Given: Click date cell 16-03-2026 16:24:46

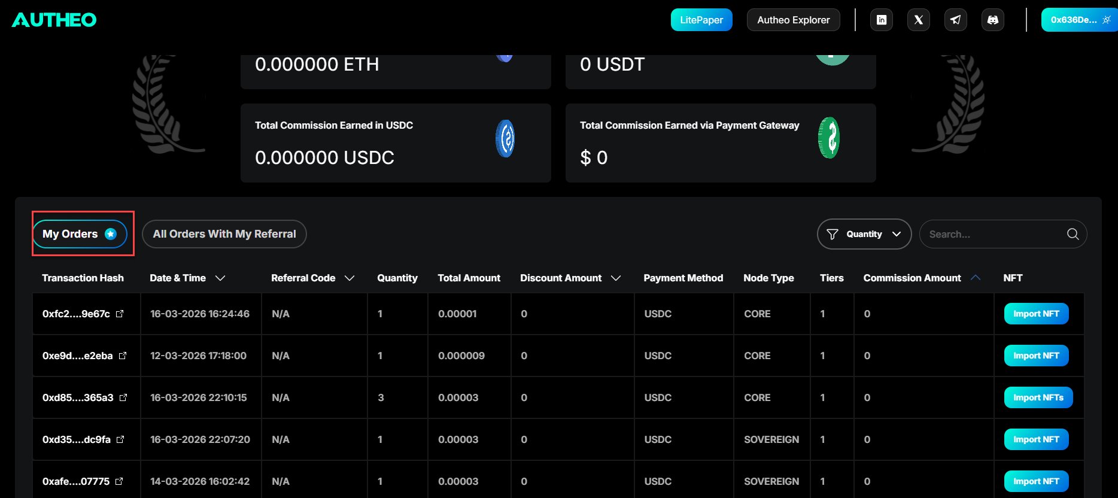Looking at the screenshot, I should pyautogui.click(x=200, y=314).
